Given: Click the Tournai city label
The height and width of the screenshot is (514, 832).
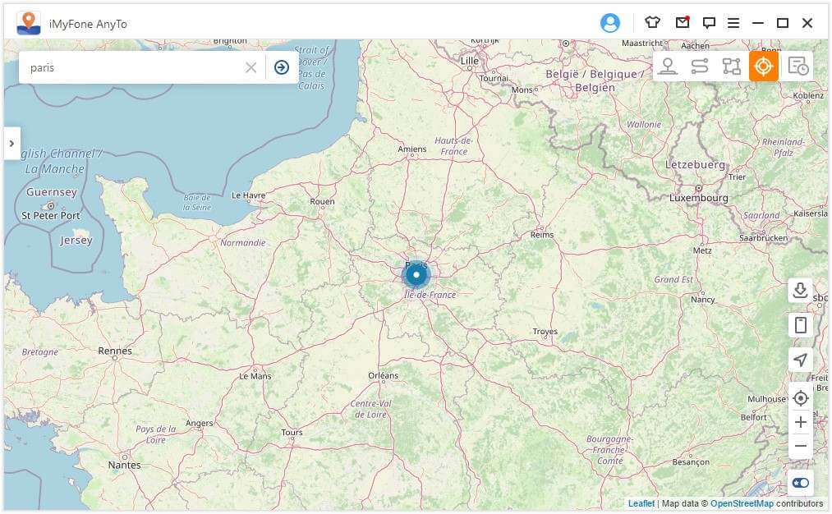Looking at the screenshot, I should (494, 79).
